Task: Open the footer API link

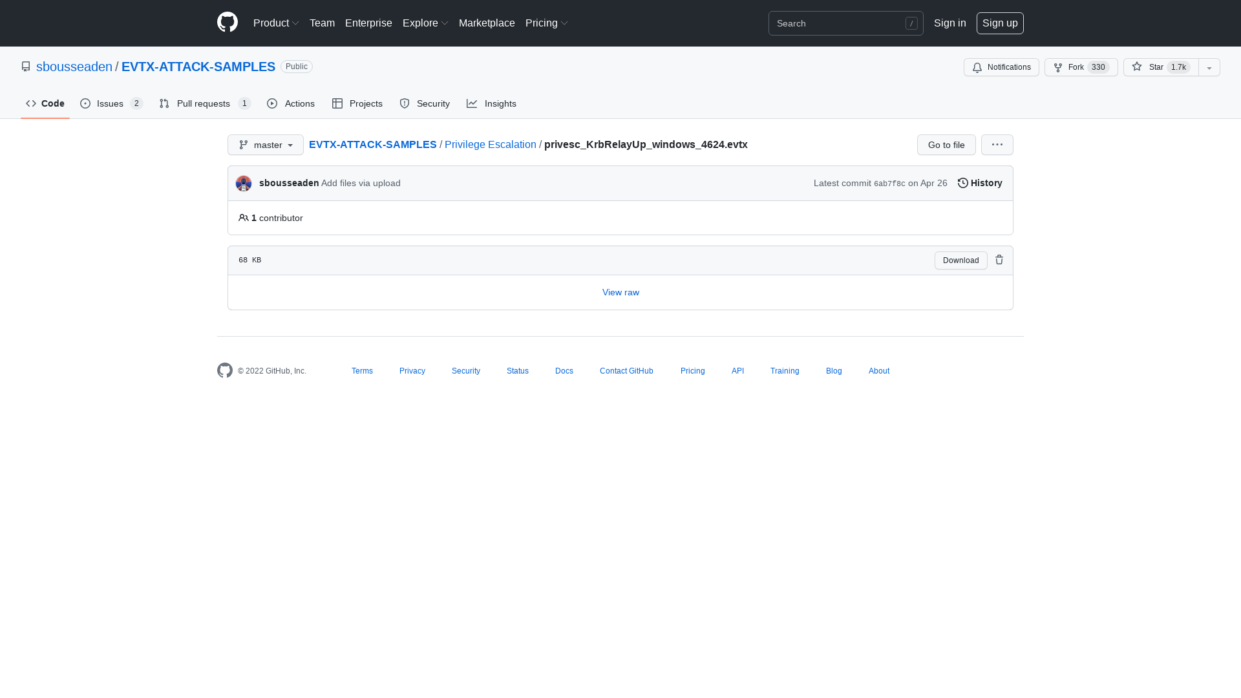Action: pos(737,371)
